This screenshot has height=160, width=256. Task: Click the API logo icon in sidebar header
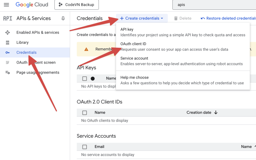[x=8, y=18]
